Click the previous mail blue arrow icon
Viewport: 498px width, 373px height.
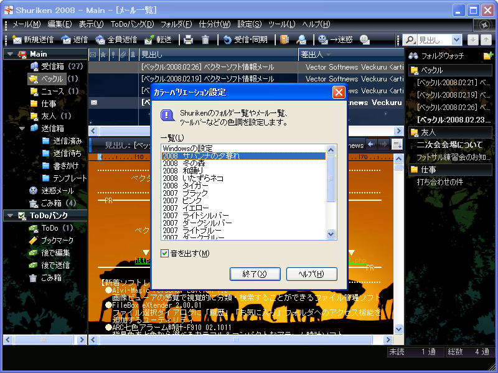coord(371,145)
